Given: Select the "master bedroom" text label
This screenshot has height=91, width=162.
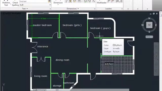Looking at the screenshot, I should [x=42, y=25].
